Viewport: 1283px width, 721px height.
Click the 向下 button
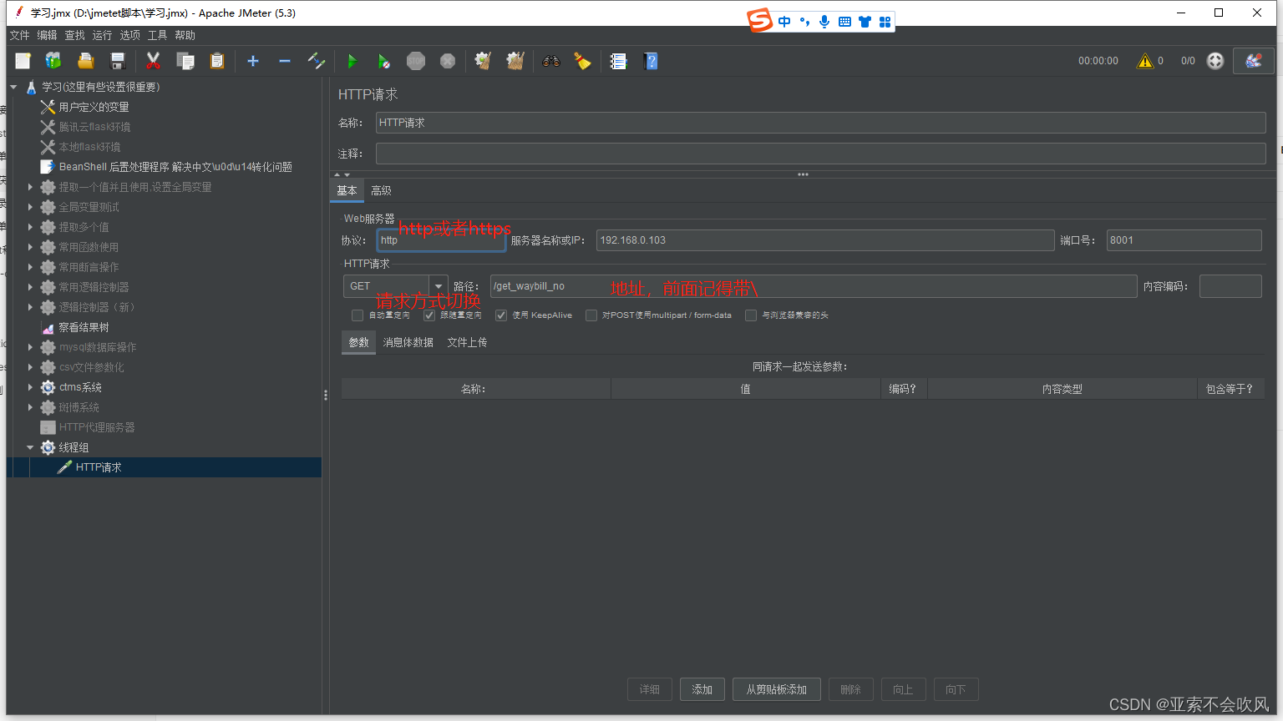pos(956,689)
